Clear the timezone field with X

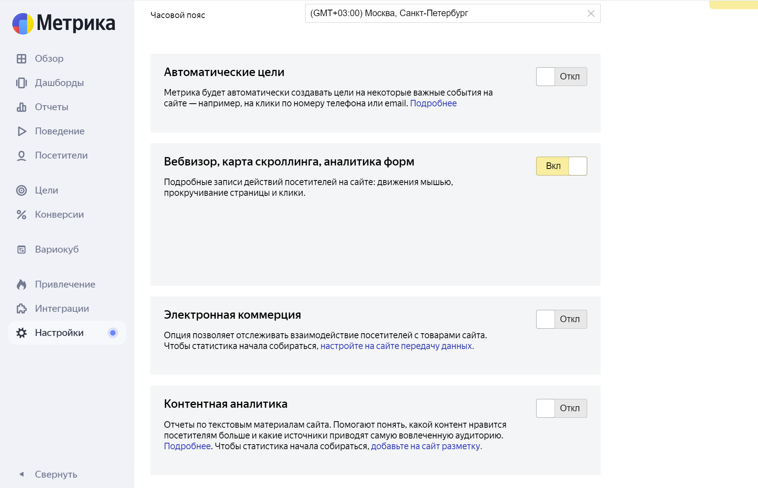(591, 14)
